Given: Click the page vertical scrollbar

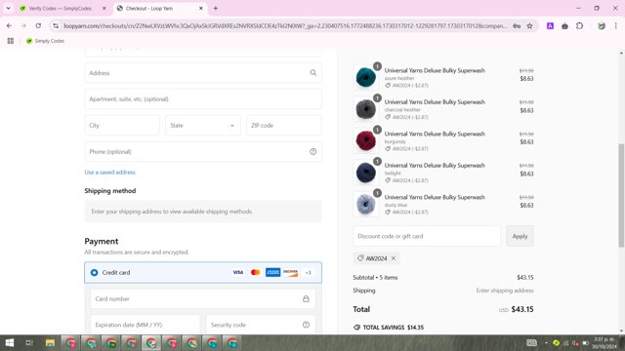Looking at the screenshot, I should (621, 195).
